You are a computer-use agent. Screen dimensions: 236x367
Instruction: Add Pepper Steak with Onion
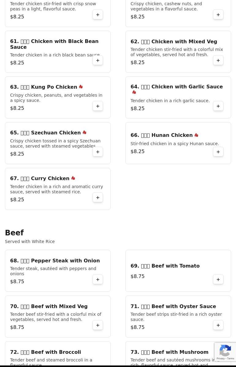98,280
